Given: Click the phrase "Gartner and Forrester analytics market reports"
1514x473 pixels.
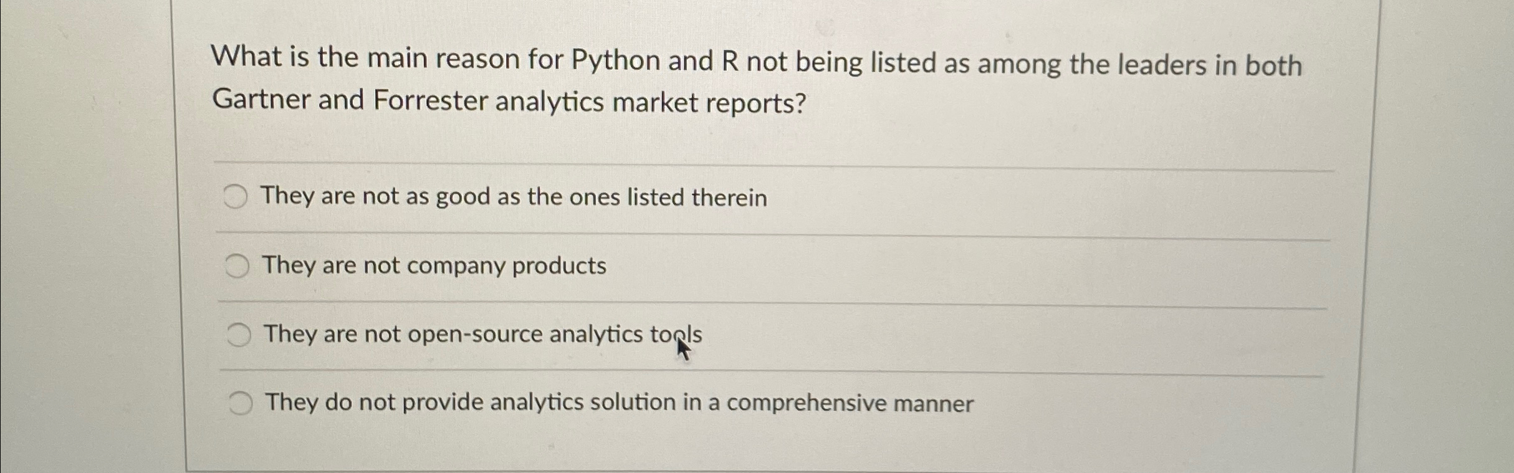Looking at the screenshot, I should pos(509,102).
